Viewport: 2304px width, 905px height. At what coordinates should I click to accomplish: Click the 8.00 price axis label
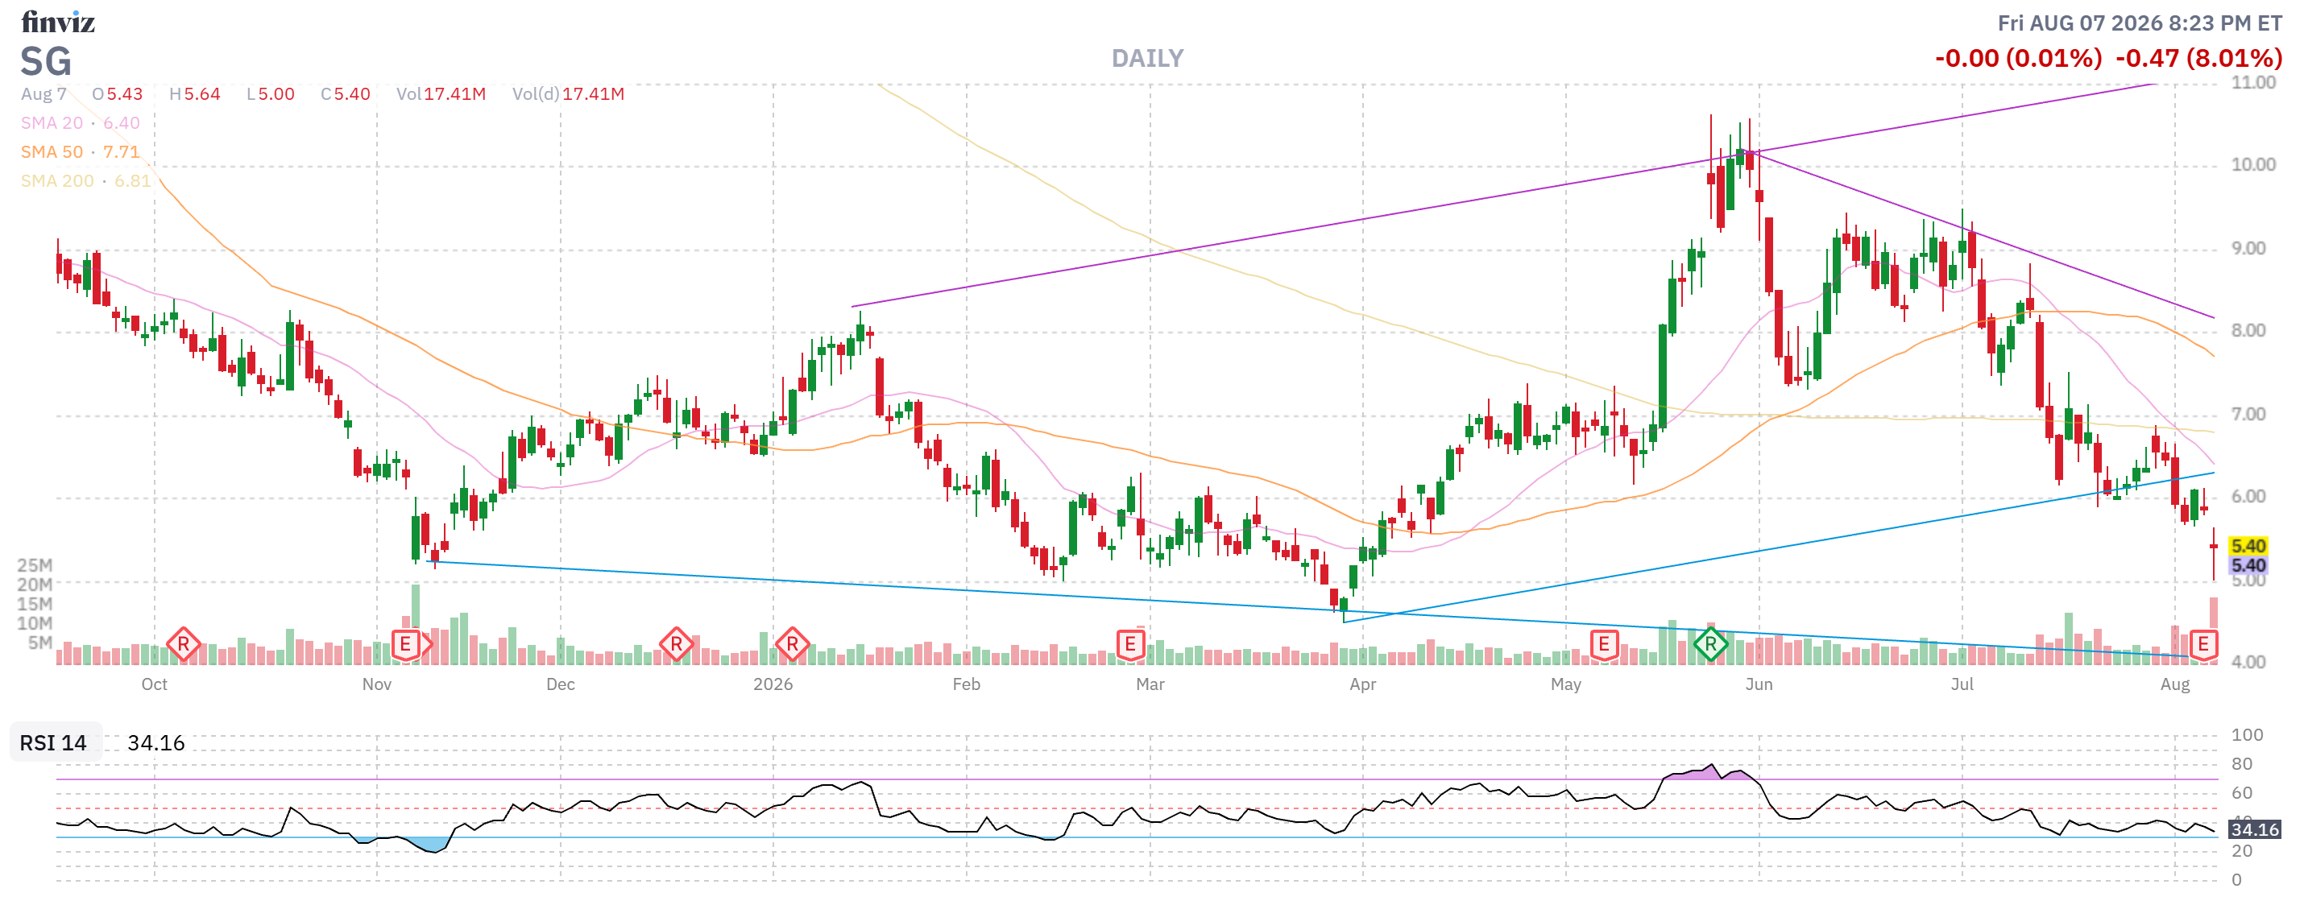point(2248,331)
